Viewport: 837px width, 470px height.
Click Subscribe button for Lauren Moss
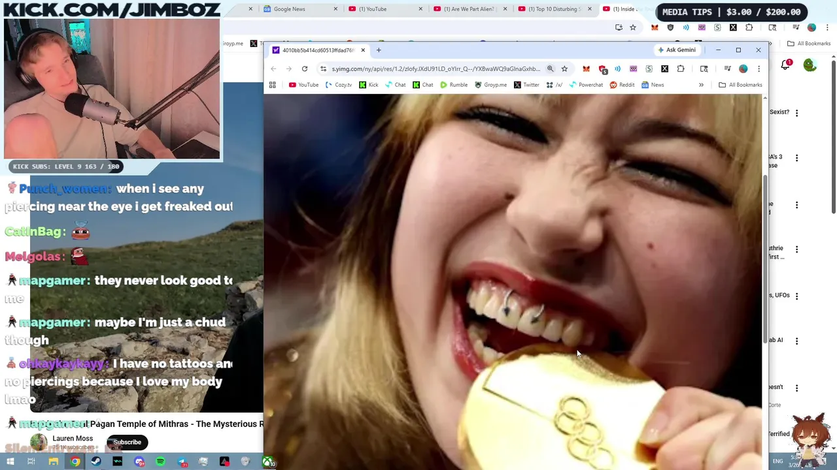128,442
